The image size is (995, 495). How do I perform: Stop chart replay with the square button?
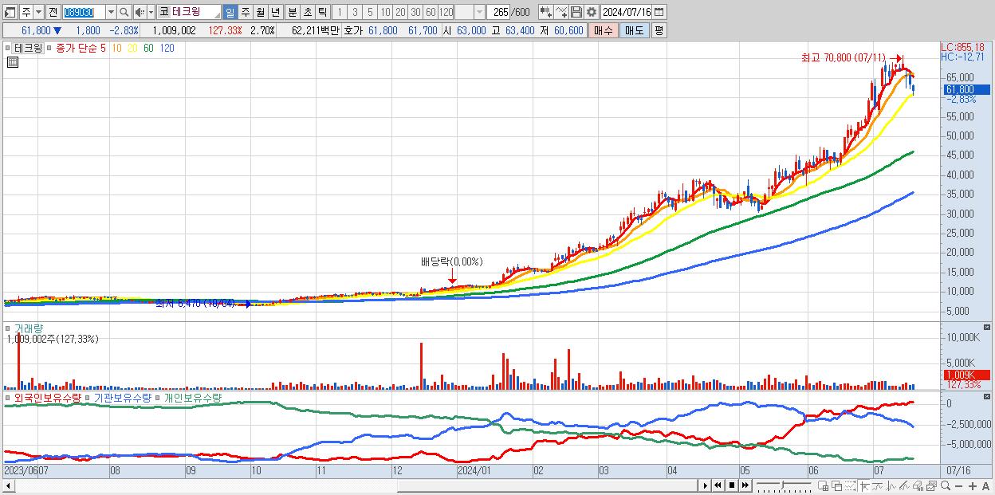[732, 485]
